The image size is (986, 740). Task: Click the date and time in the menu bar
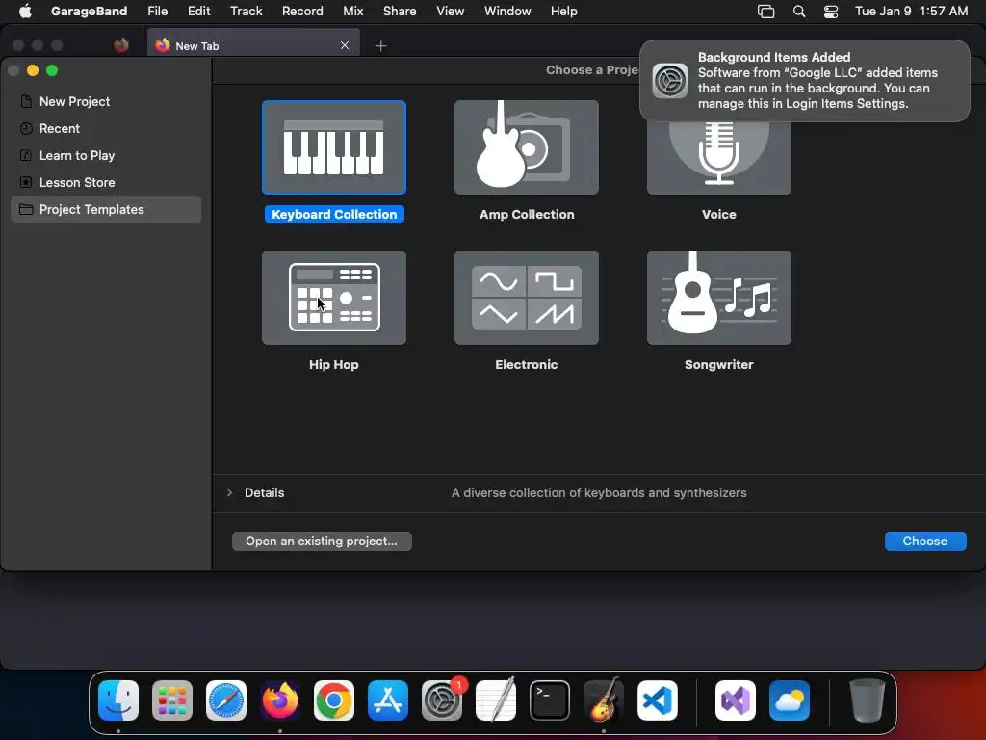pos(911,12)
